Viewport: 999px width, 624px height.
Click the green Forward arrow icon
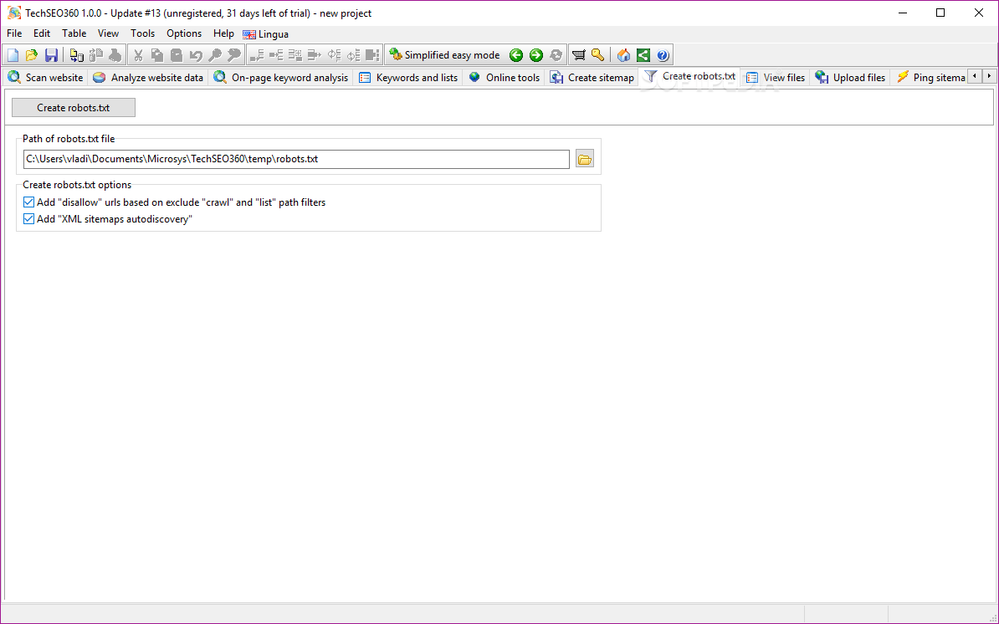(x=535, y=55)
